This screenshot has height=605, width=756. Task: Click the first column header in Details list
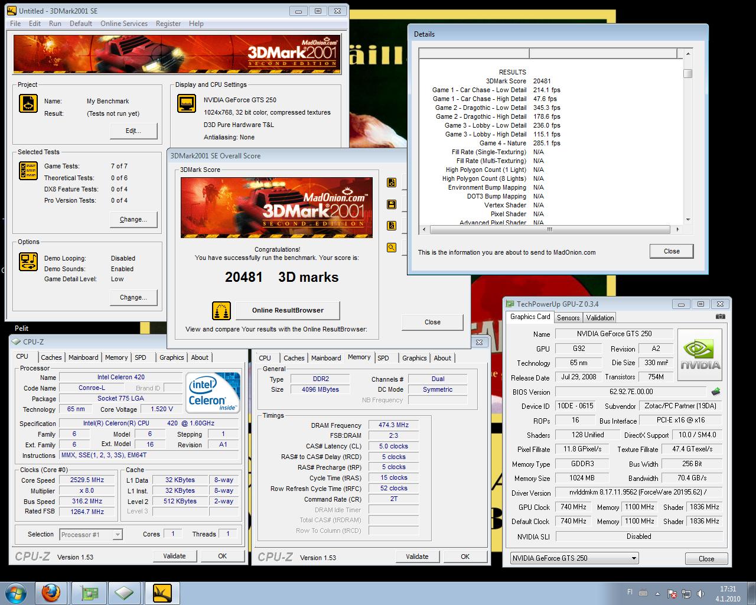click(474, 53)
